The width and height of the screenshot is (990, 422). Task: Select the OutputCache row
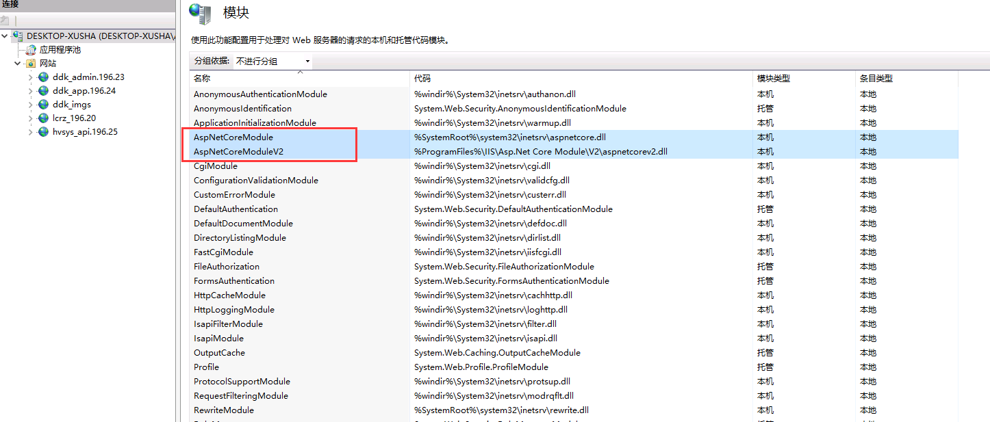click(574, 353)
